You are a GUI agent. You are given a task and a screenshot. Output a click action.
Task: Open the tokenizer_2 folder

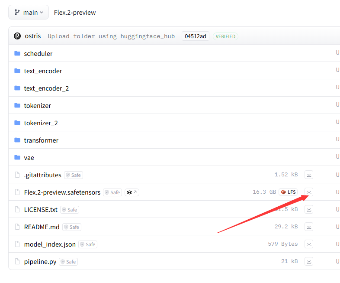tap(41, 123)
